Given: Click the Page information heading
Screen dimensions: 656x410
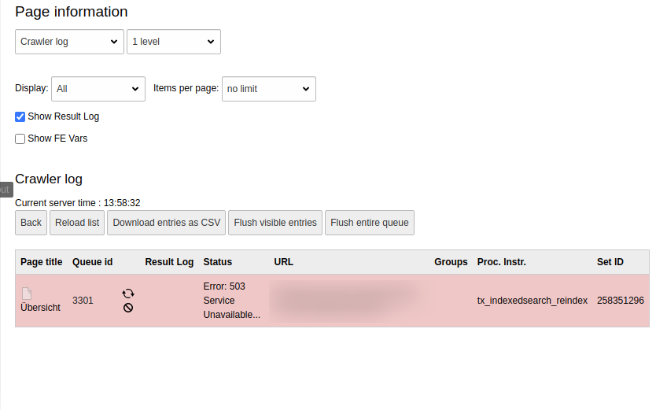Looking at the screenshot, I should click(71, 12).
